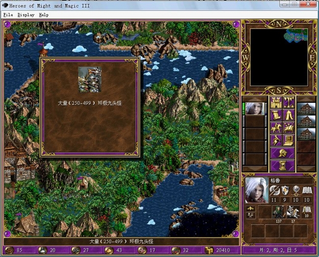Viewport: 319px width, 257px height.
Task: Click the archer troop slot with 137 units
Action: click(278, 211)
